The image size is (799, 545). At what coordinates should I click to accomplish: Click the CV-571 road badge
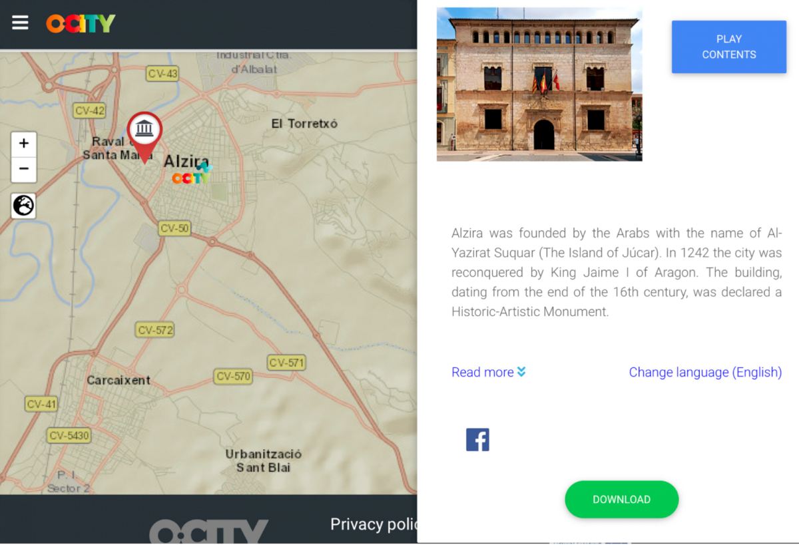tap(286, 363)
